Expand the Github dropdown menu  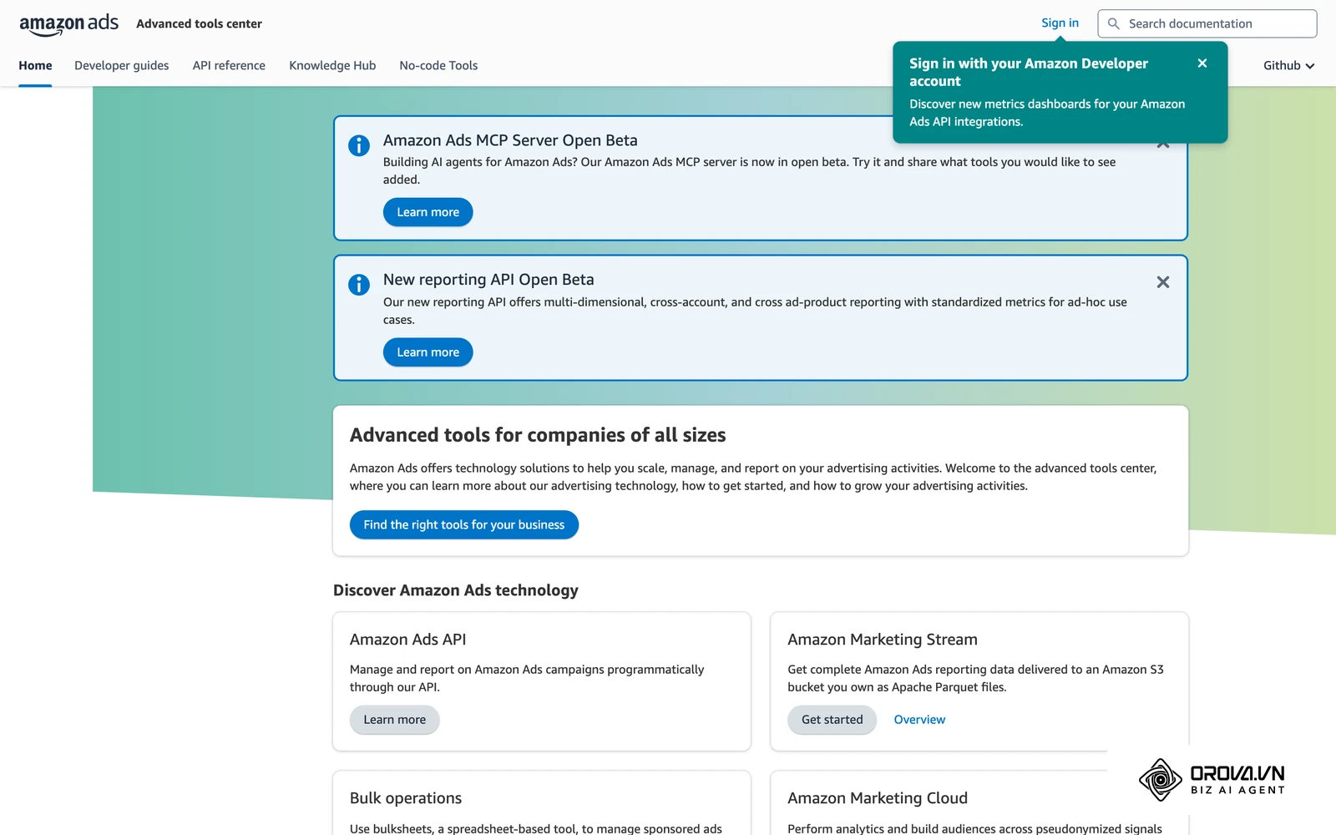click(x=1288, y=65)
